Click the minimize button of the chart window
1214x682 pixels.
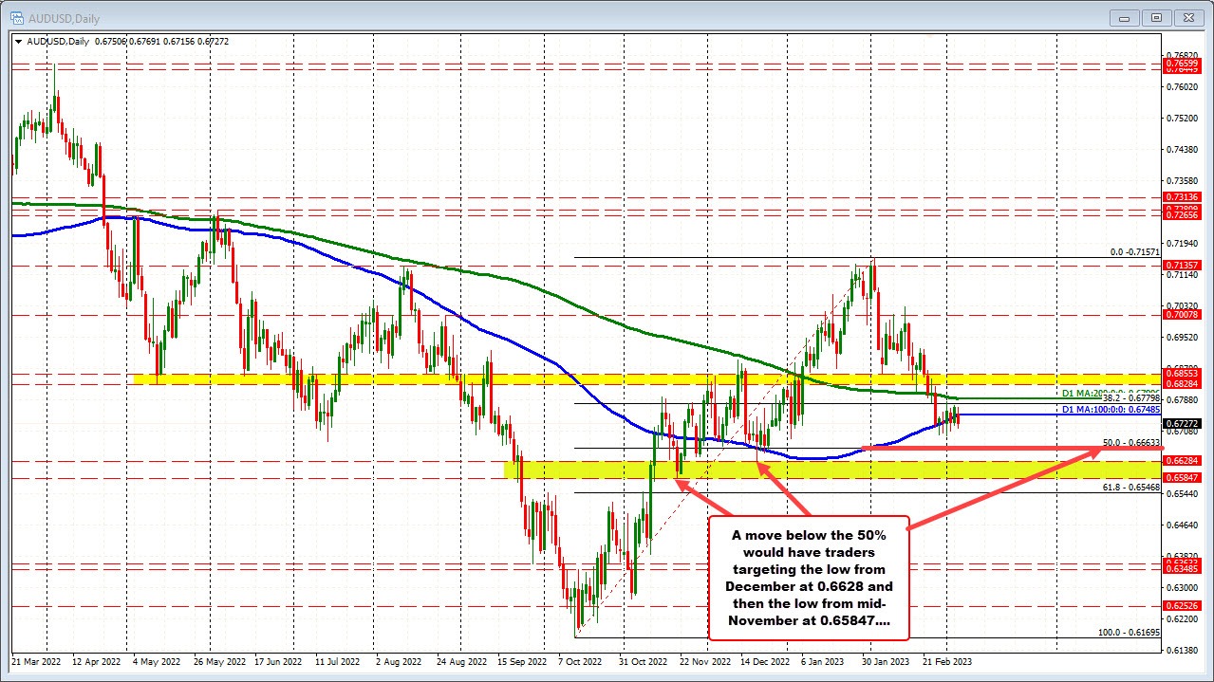pyautogui.click(x=1123, y=17)
